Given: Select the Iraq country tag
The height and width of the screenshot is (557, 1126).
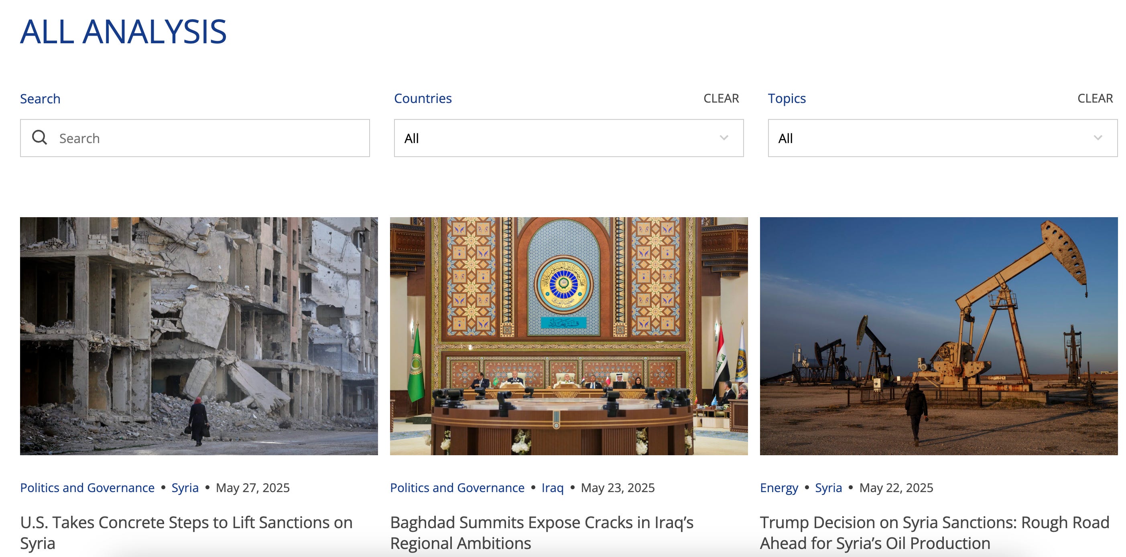Looking at the screenshot, I should tap(553, 488).
